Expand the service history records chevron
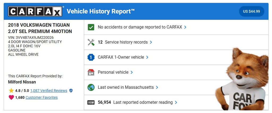The height and width of the screenshot is (113, 272). click(x=151, y=42)
